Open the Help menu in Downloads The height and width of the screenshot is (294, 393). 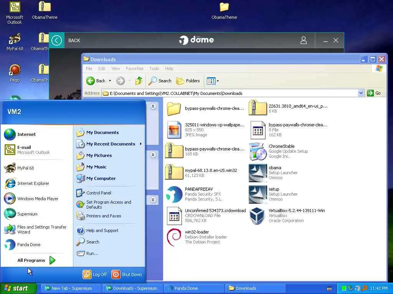[169, 69]
